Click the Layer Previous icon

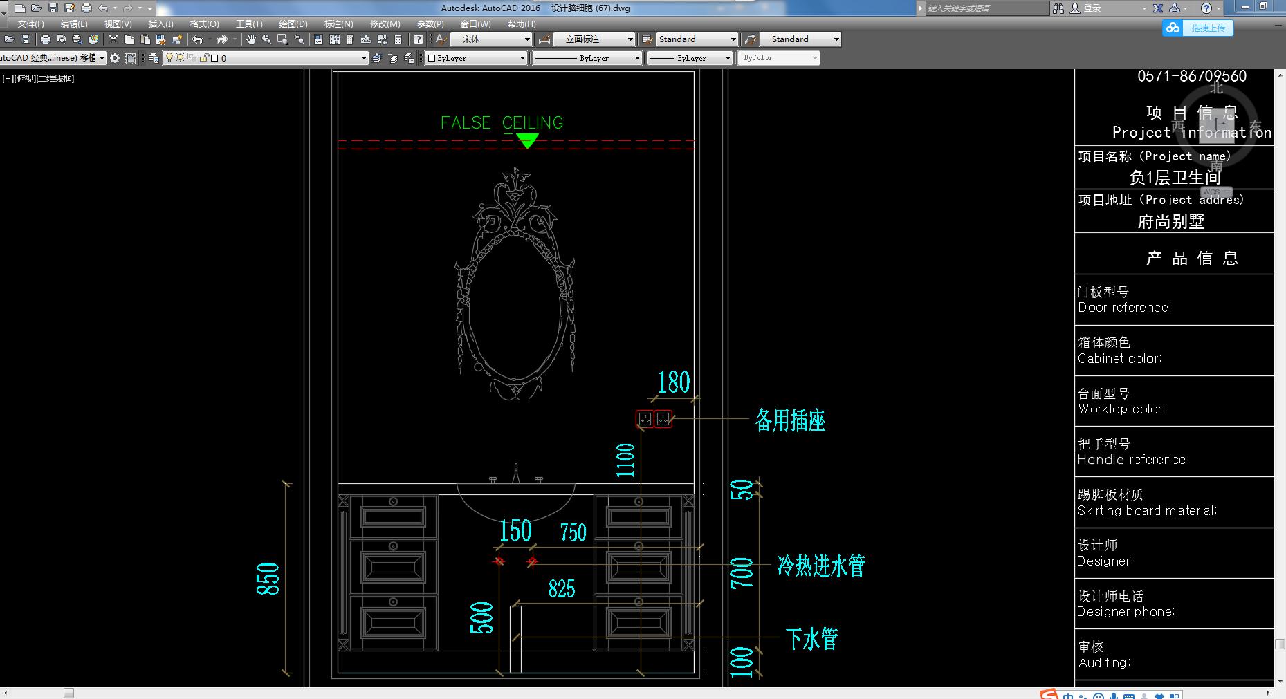point(393,58)
